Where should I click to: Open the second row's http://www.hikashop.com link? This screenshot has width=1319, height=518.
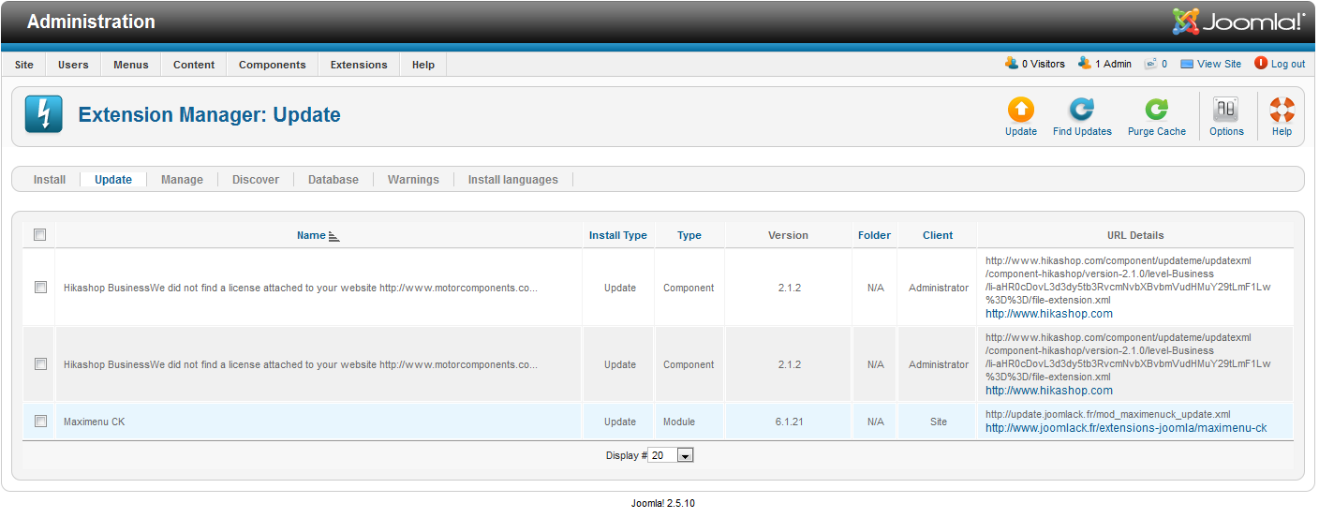coord(1049,391)
